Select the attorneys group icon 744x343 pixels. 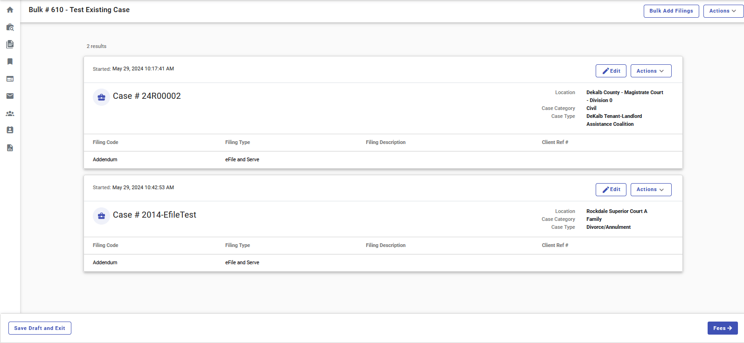(x=9, y=113)
